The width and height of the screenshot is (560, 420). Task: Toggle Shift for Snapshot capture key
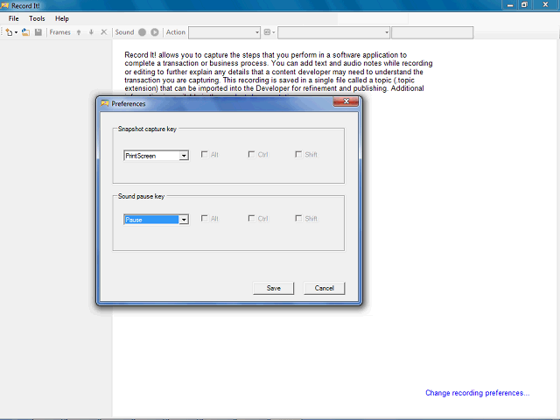click(298, 154)
